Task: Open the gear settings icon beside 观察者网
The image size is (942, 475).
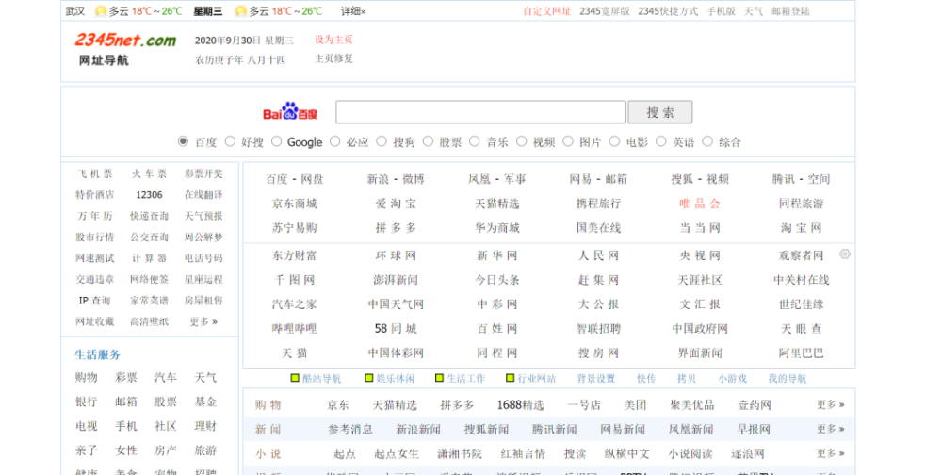Action: tap(845, 254)
